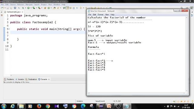Image resolution: width=194 pixels, height=109 pixels.
Task: Expand the External Tools dropdown arrow
Action: point(42,8)
